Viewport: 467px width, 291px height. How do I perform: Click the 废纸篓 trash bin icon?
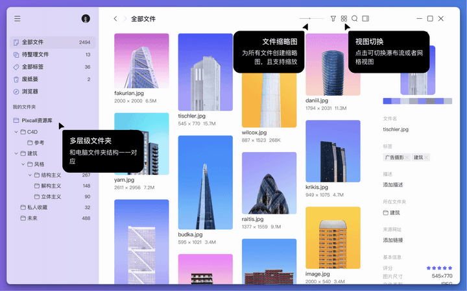[16, 79]
